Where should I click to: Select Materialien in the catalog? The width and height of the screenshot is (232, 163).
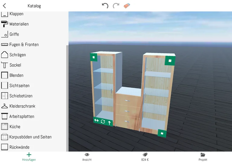pyautogui.click(x=19, y=24)
